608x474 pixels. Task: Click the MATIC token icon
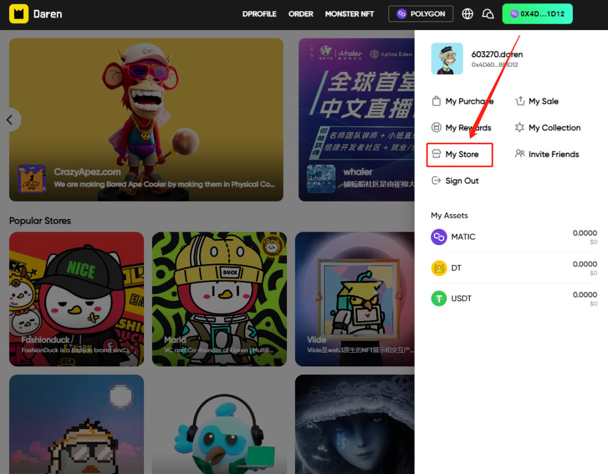(439, 237)
